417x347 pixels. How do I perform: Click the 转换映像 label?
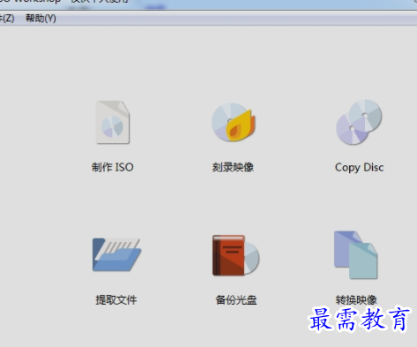point(356,300)
